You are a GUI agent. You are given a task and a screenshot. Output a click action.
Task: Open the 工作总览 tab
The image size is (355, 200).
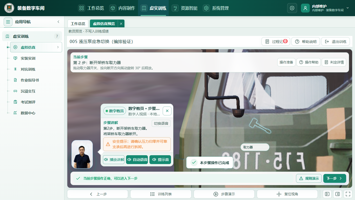click(78, 23)
